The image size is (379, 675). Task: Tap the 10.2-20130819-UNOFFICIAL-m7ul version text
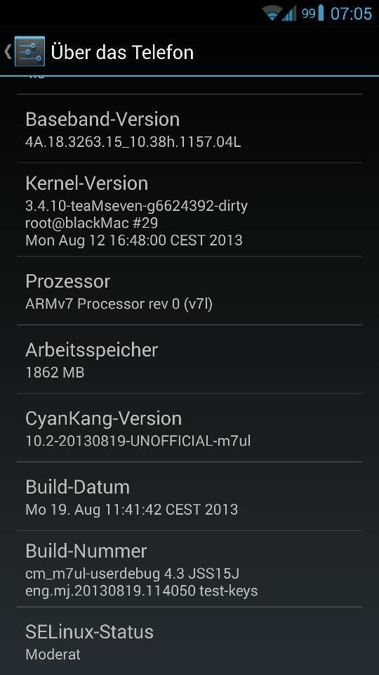click(138, 441)
